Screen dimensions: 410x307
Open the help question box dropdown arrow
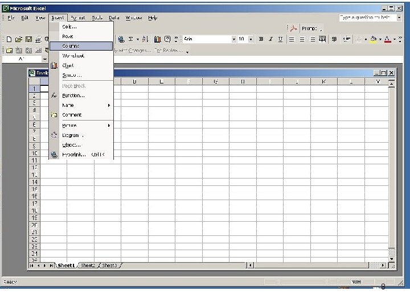[x=399, y=18]
